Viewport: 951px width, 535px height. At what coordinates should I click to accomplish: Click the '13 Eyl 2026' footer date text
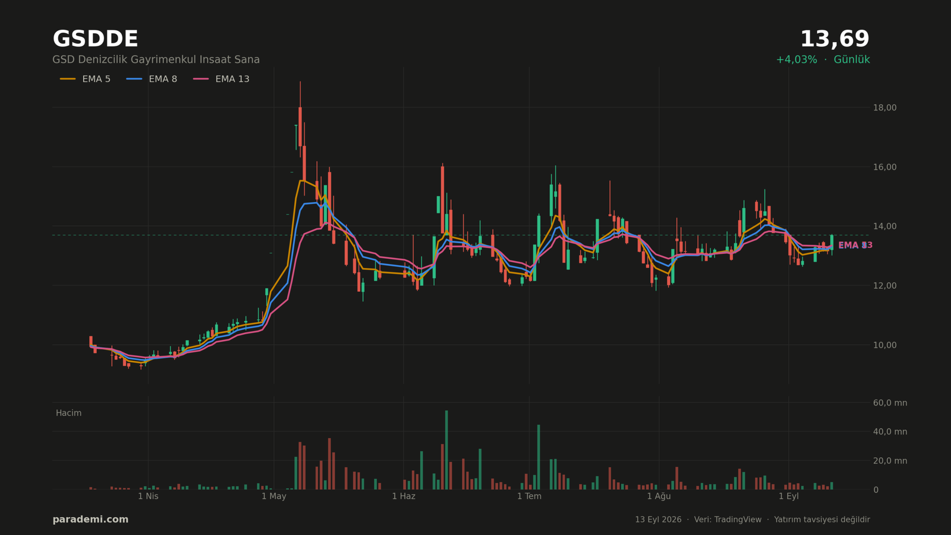658,520
